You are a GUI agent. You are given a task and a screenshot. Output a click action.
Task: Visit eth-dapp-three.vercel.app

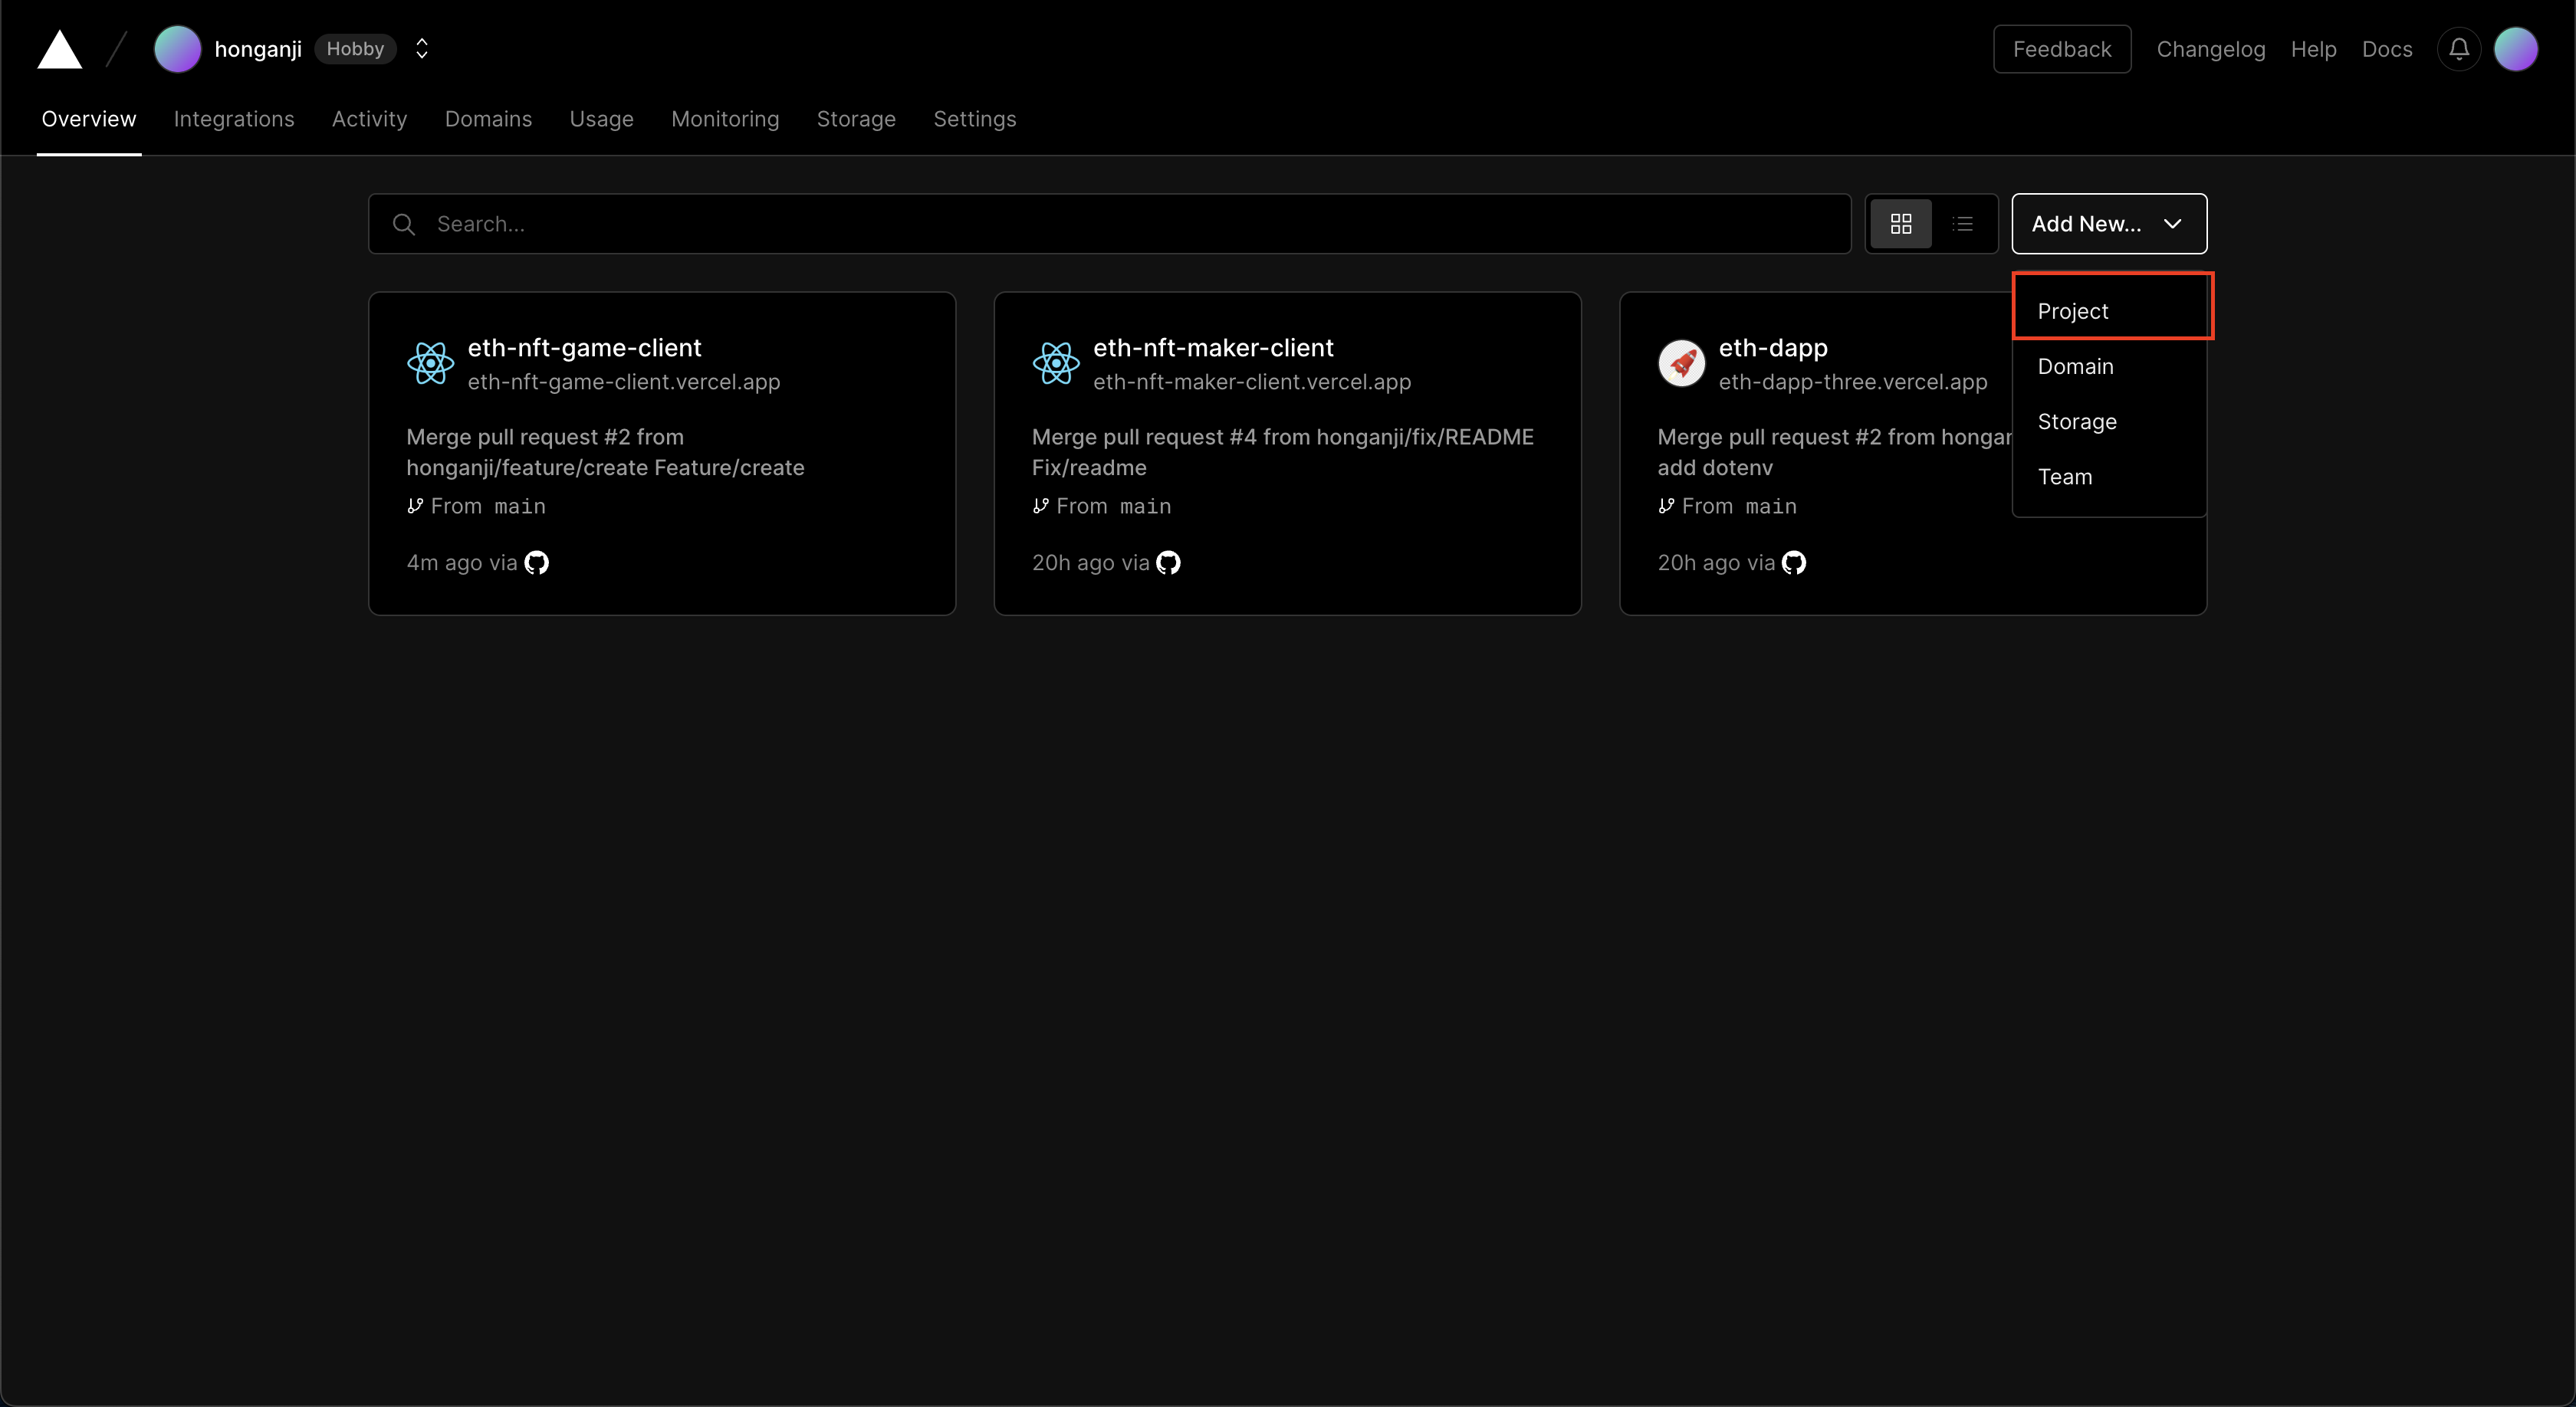click(x=1853, y=382)
